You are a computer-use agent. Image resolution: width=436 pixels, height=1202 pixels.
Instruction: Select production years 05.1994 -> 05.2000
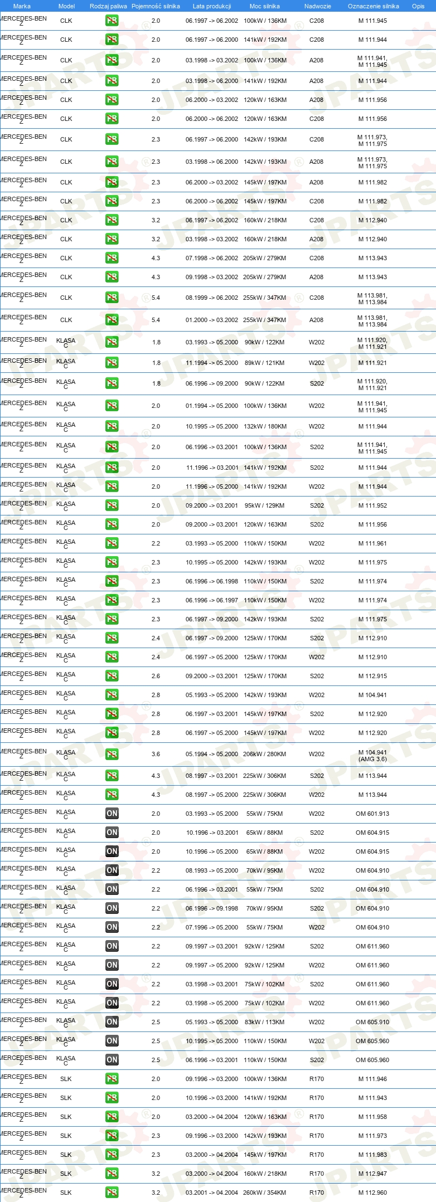coord(212,754)
